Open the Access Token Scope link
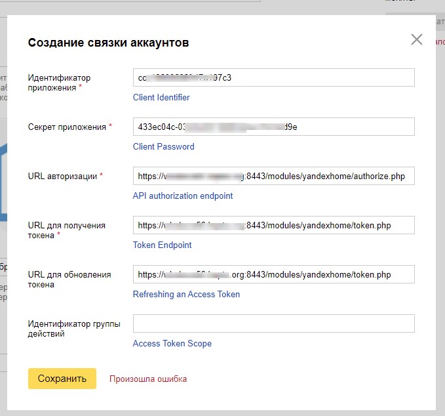The height and width of the screenshot is (416, 445). coord(172,343)
